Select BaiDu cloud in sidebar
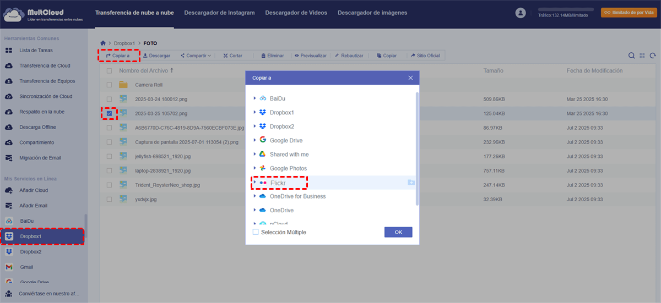The image size is (661, 303). (27, 221)
